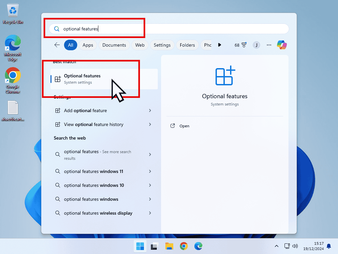Open the Optional features best match result

click(104, 79)
